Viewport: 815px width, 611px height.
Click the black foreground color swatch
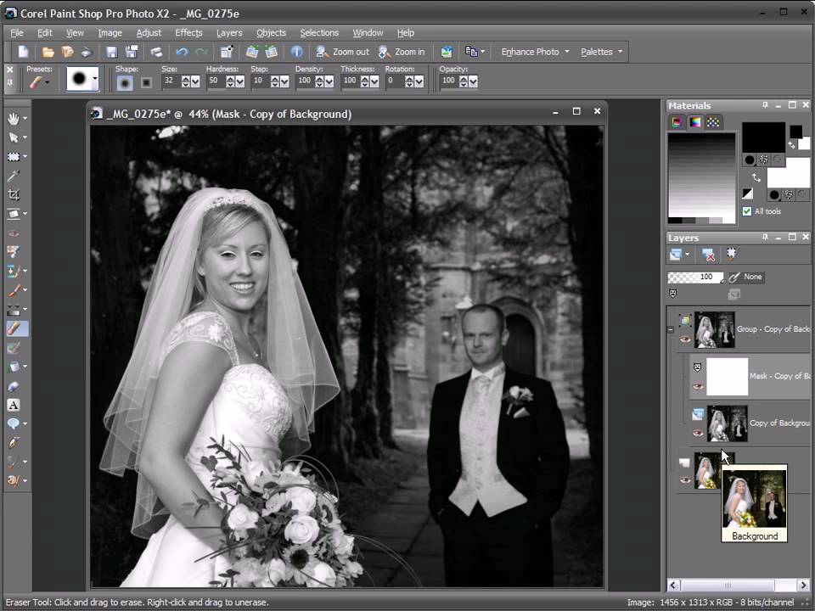pos(763,137)
